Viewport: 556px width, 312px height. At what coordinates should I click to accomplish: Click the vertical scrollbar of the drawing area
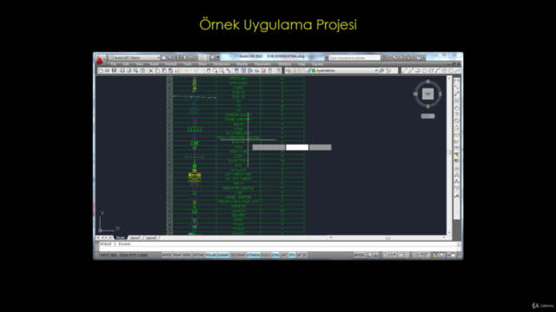tap(449, 155)
